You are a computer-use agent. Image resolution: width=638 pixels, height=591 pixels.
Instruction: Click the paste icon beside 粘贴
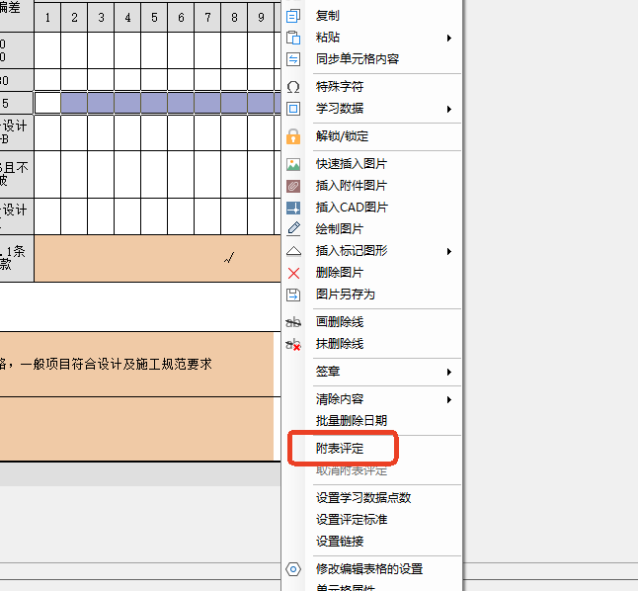292,38
